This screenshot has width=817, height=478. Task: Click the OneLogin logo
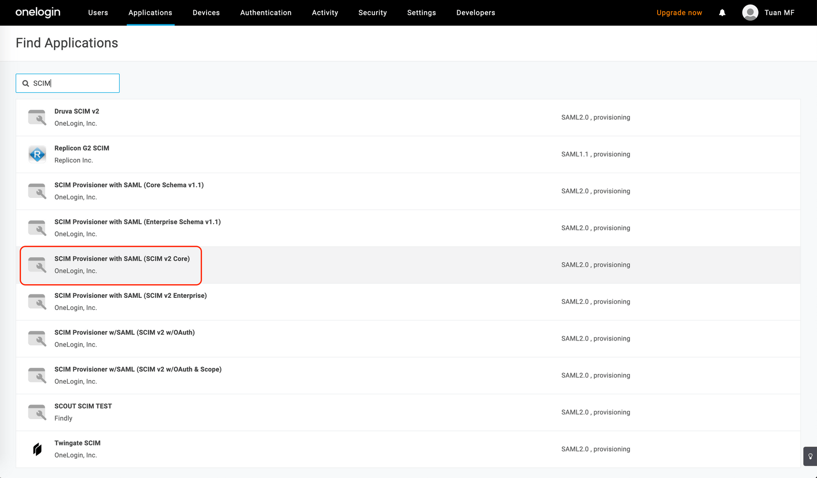[38, 12]
